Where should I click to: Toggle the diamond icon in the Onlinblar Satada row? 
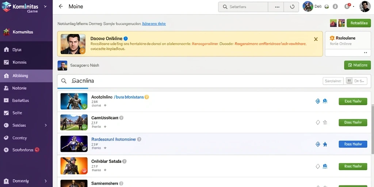pyautogui.click(x=318, y=166)
